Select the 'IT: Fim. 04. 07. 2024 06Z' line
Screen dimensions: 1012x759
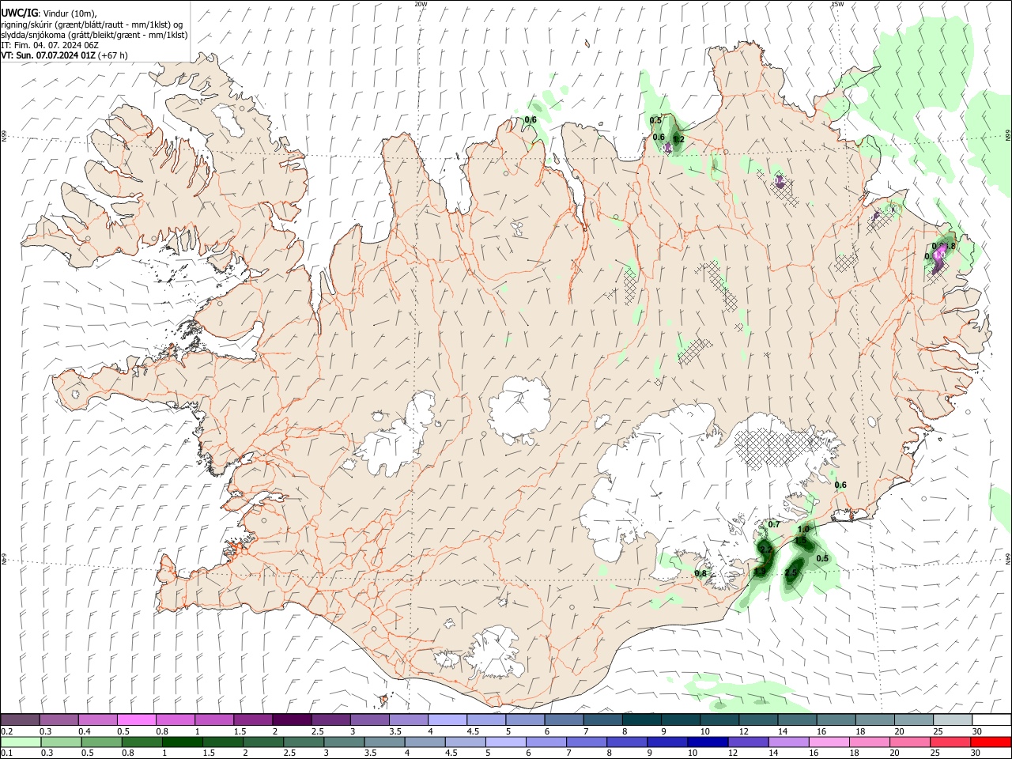coord(50,45)
